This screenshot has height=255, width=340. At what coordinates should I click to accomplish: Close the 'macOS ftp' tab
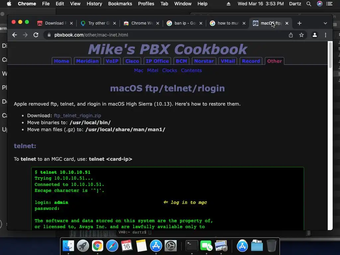pos(287,23)
